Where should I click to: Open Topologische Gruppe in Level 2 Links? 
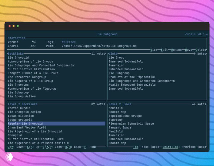(125, 116)
